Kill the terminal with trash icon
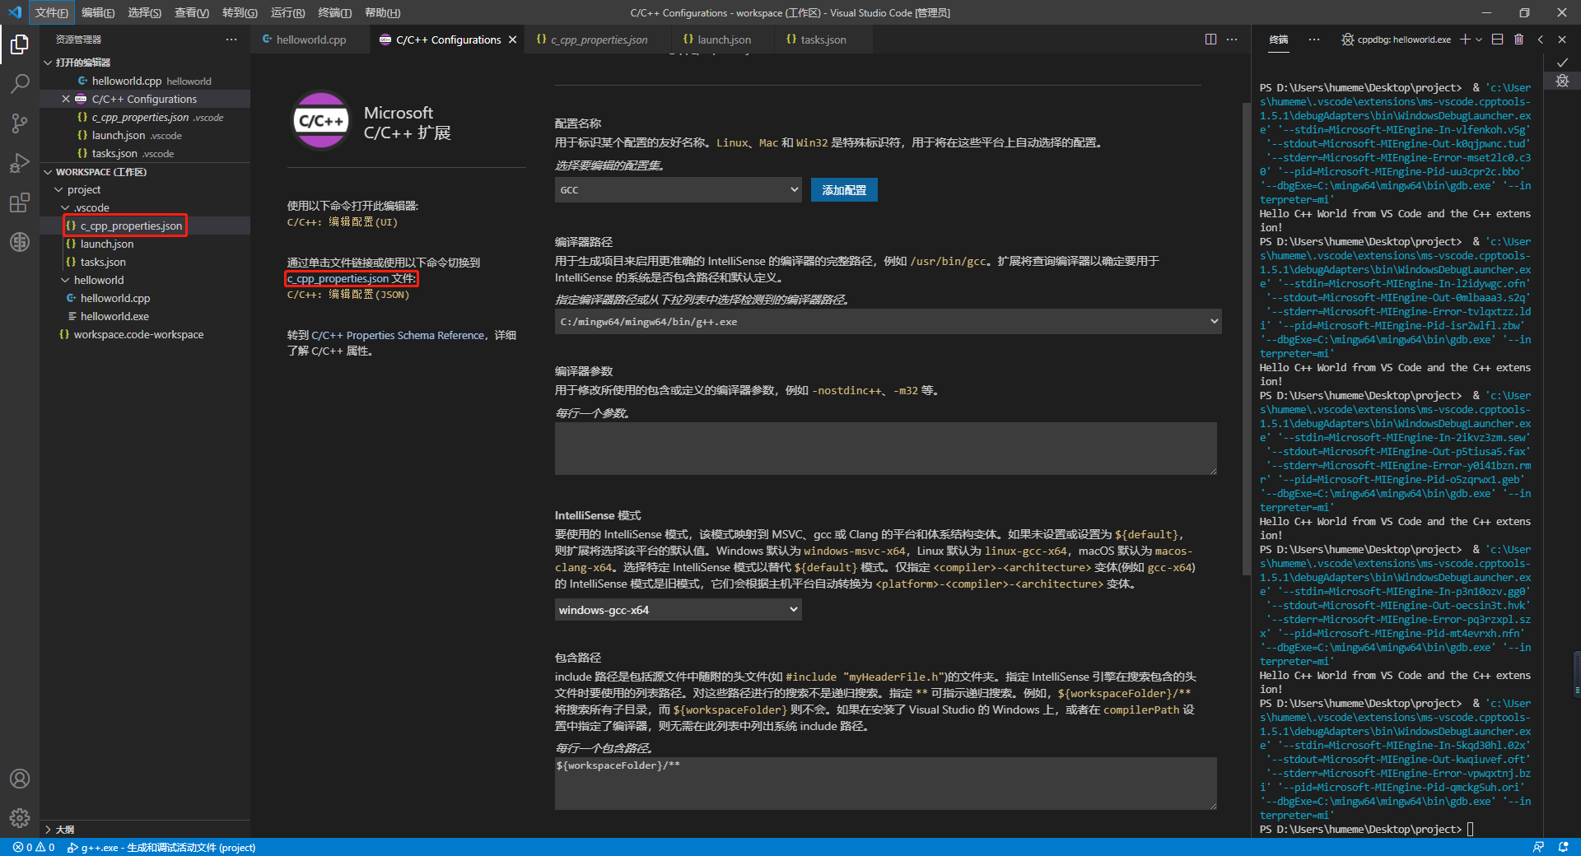This screenshot has height=856, width=1581. coord(1519,40)
